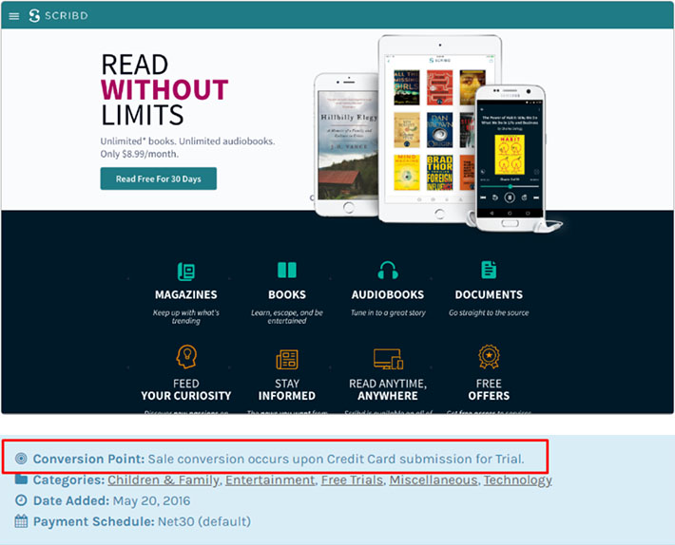Click the Free Offers badge icon
Image resolution: width=675 pixels, height=545 pixels.
click(x=489, y=358)
